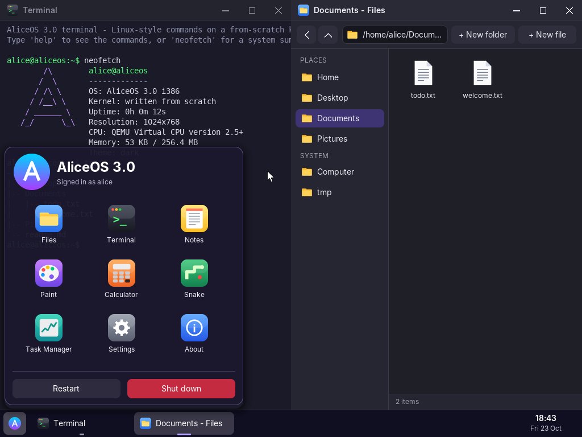The image size is (582, 437).
Task: Open welcome.txt file
Action: [482, 80]
